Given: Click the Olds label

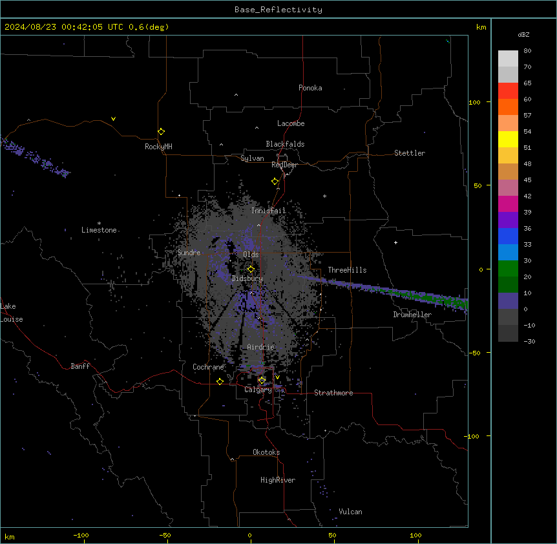Looking at the screenshot, I should pos(251,255).
